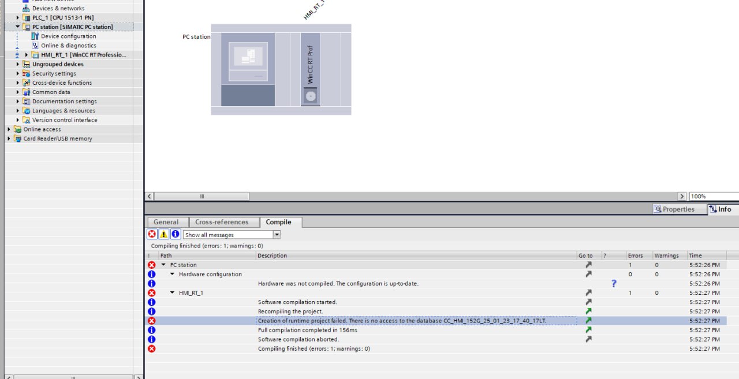Click the Errors column header
The width and height of the screenshot is (739, 379).
639,256
